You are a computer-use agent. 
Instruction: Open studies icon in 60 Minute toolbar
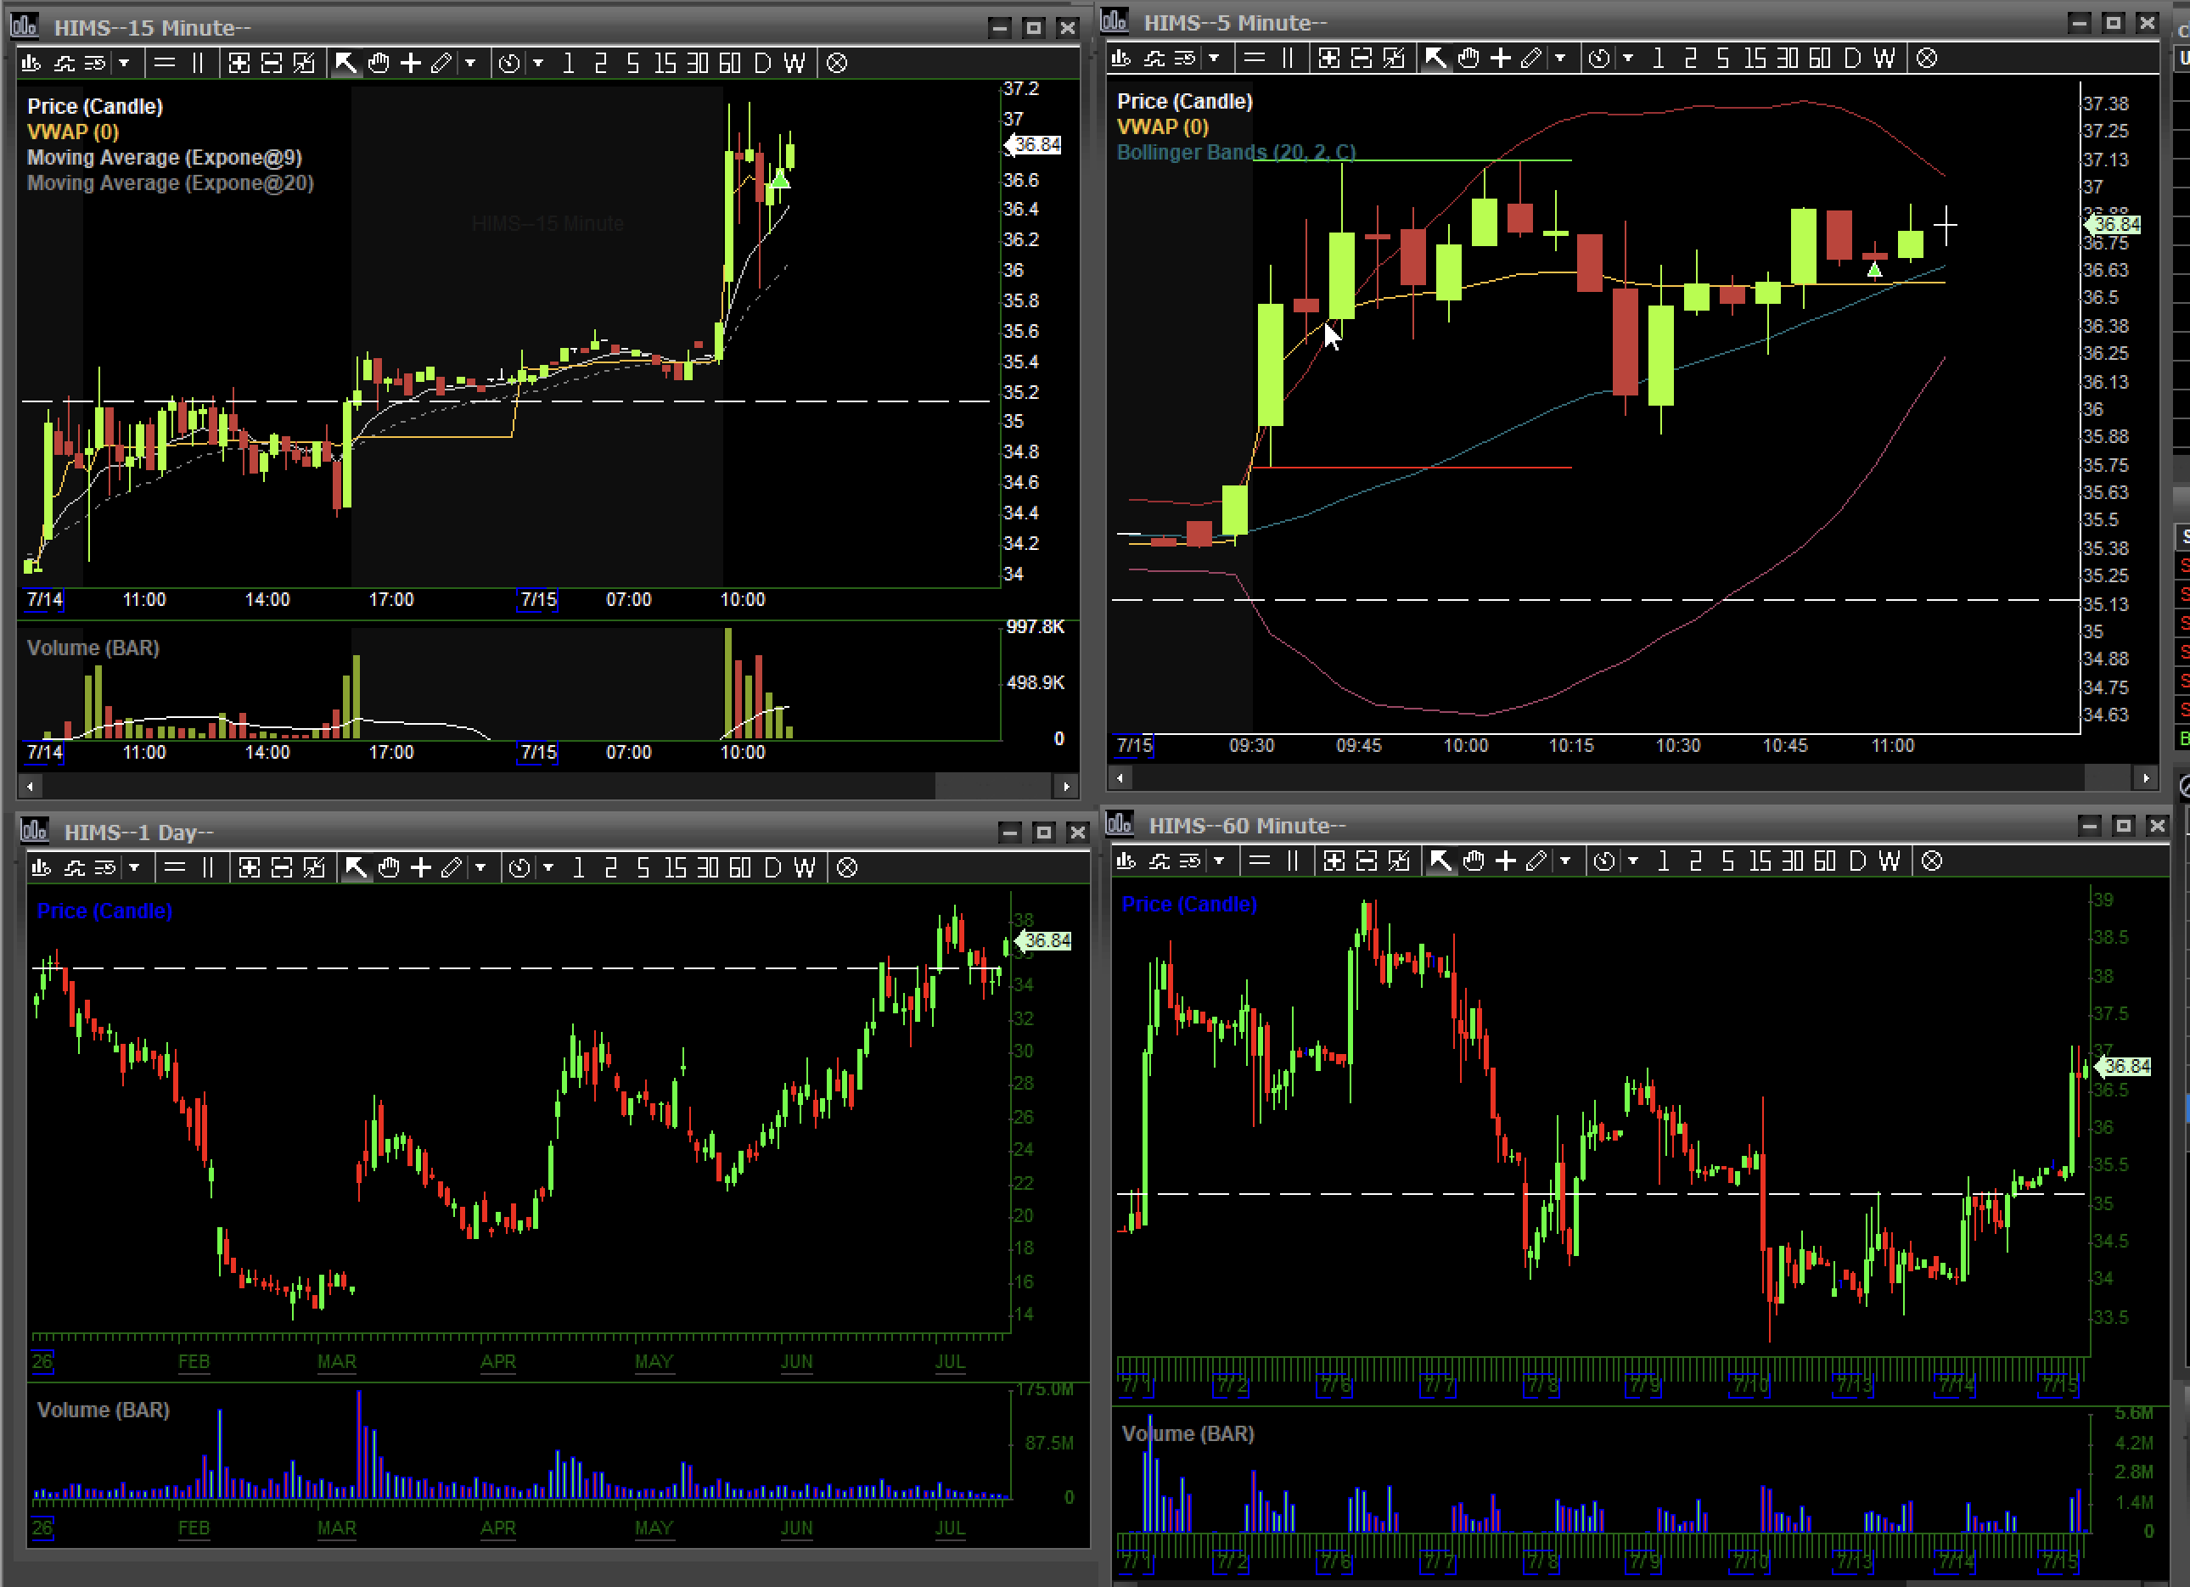click(x=1159, y=861)
